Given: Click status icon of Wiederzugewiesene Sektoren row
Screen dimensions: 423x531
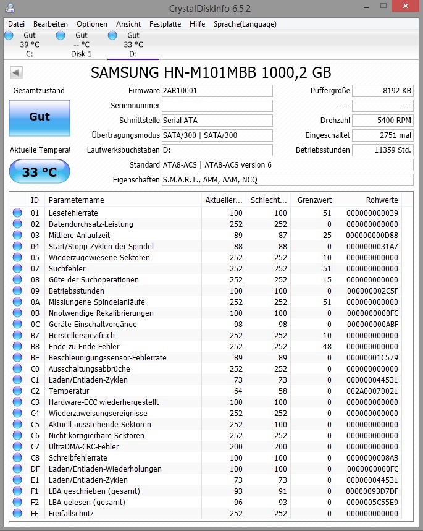Looking at the screenshot, I should pyautogui.click(x=17, y=257).
